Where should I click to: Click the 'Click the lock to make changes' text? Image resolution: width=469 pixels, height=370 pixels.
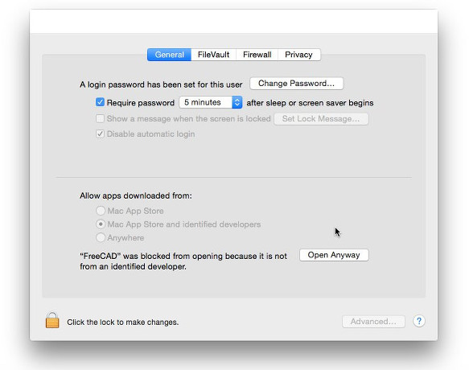122,323
